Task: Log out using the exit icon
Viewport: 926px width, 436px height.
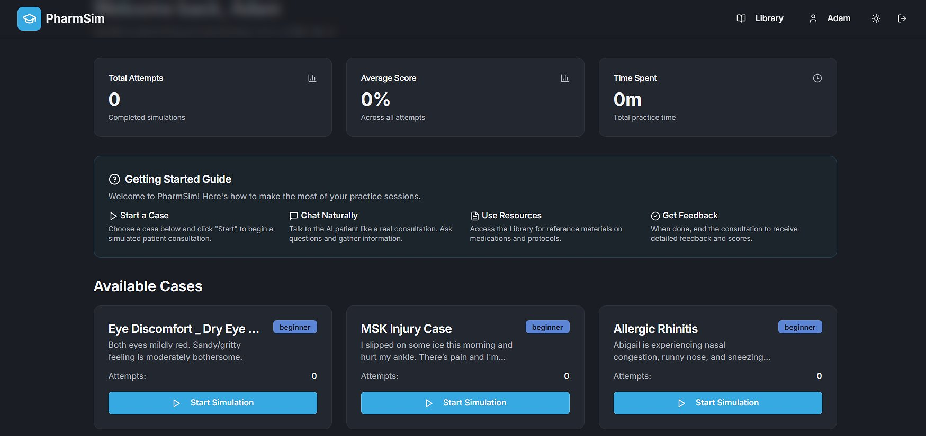Action: (902, 18)
